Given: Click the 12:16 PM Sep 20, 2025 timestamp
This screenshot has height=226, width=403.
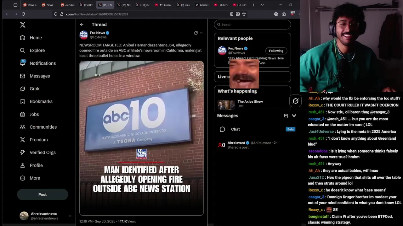Looking at the screenshot, I should coord(97,221).
